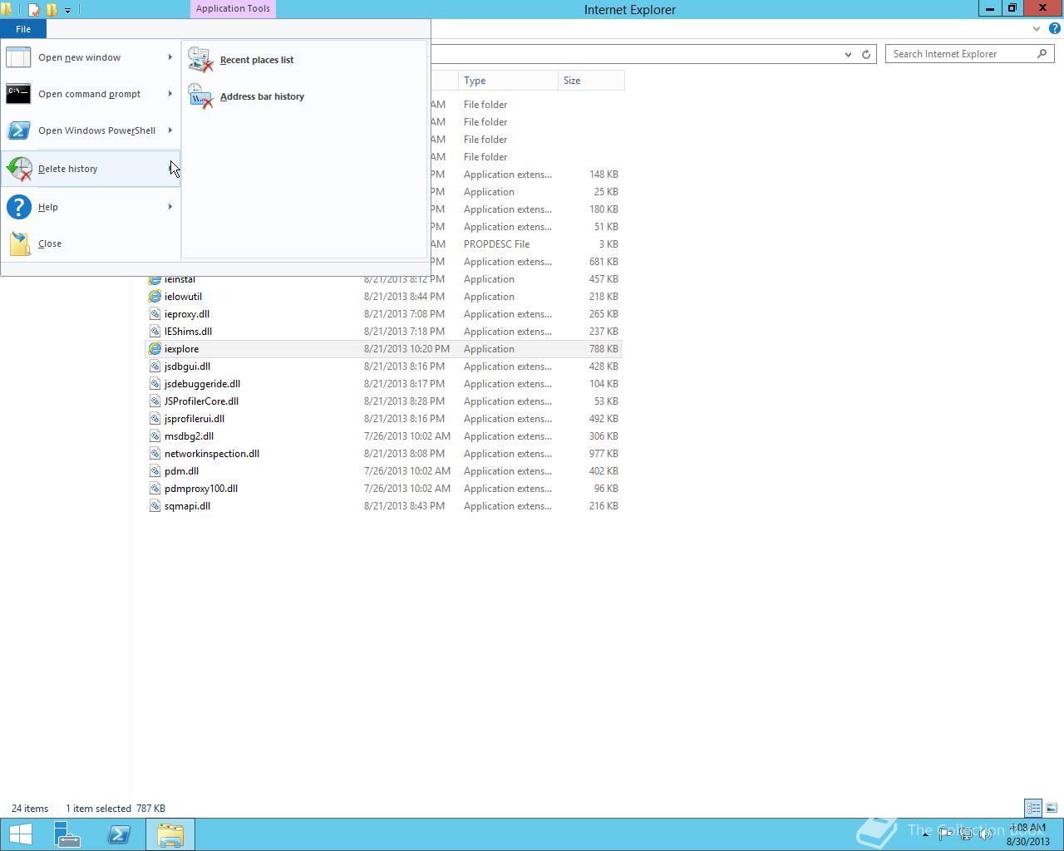
Task: Choose Open command prompt menu item
Action: pos(91,94)
